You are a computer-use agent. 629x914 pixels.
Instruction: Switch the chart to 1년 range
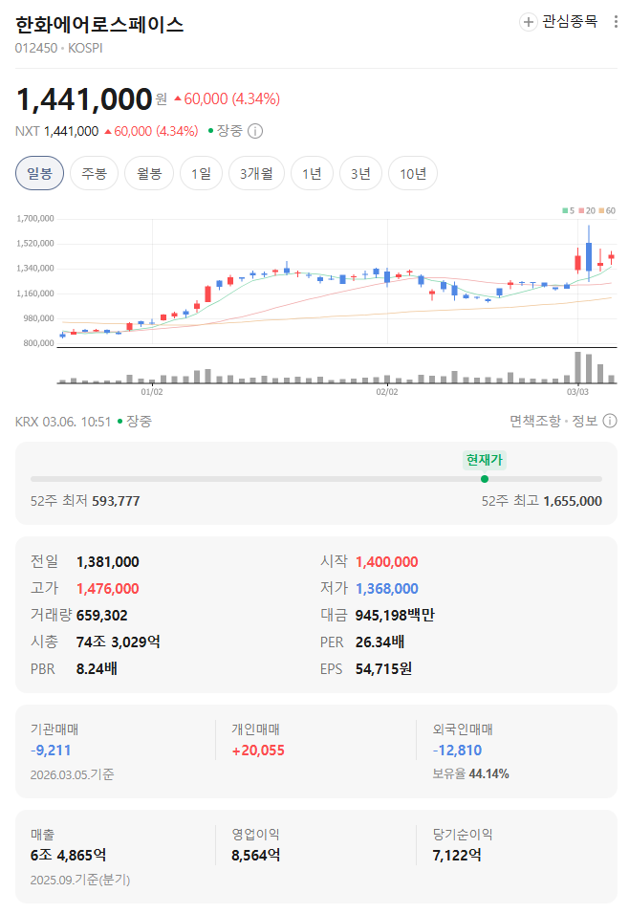(x=312, y=173)
